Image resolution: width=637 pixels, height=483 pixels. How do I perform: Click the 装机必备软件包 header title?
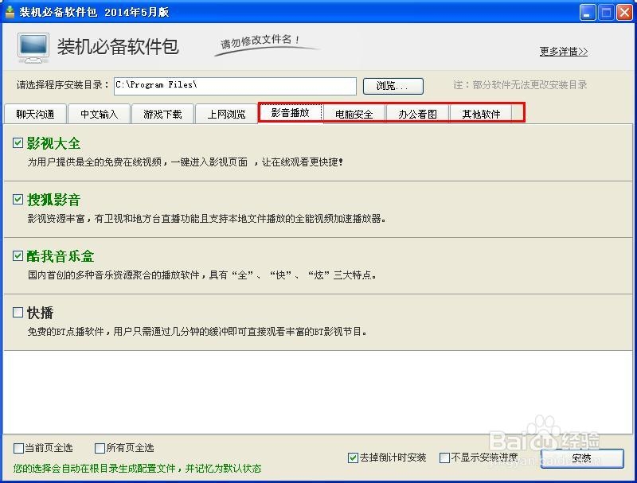[x=118, y=47]
